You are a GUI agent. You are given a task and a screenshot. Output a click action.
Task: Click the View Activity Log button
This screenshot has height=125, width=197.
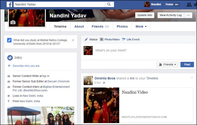click(x=170, y=15)
